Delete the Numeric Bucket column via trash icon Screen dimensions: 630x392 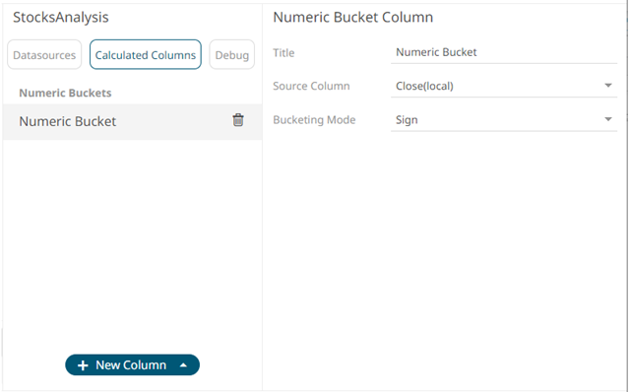[x=238, y=120]
